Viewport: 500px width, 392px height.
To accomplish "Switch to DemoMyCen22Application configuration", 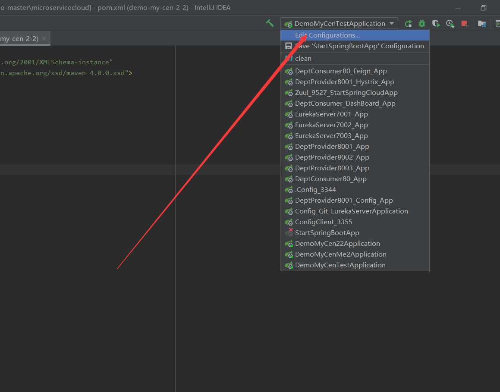I will 355,244.
